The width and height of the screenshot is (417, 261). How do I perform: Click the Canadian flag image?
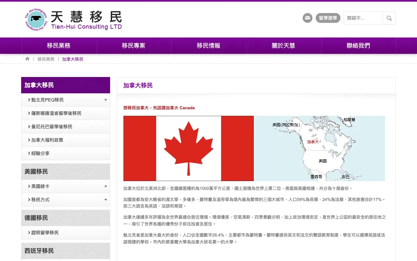pyautogui.click(x=189, y=148)
